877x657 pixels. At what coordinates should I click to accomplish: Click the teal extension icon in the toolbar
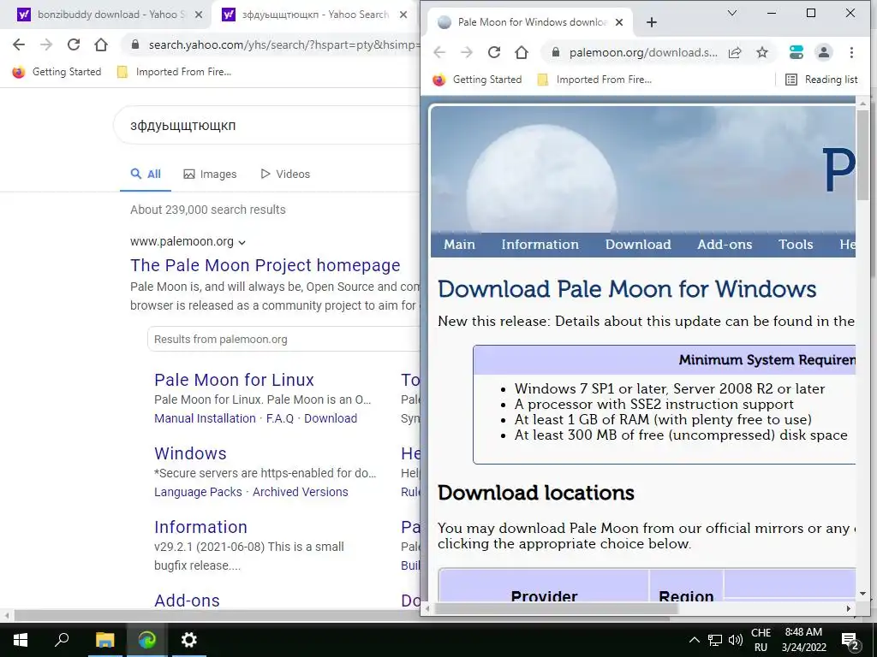796,52
